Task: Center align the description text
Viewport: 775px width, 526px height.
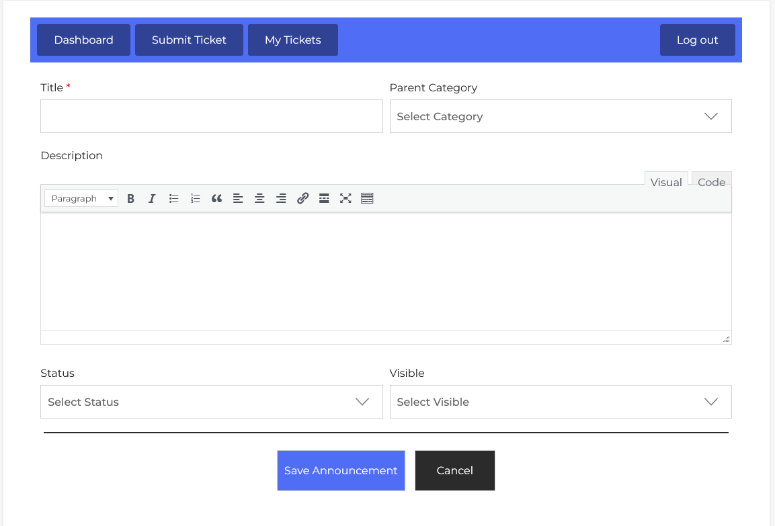Action: click(259, 198)
